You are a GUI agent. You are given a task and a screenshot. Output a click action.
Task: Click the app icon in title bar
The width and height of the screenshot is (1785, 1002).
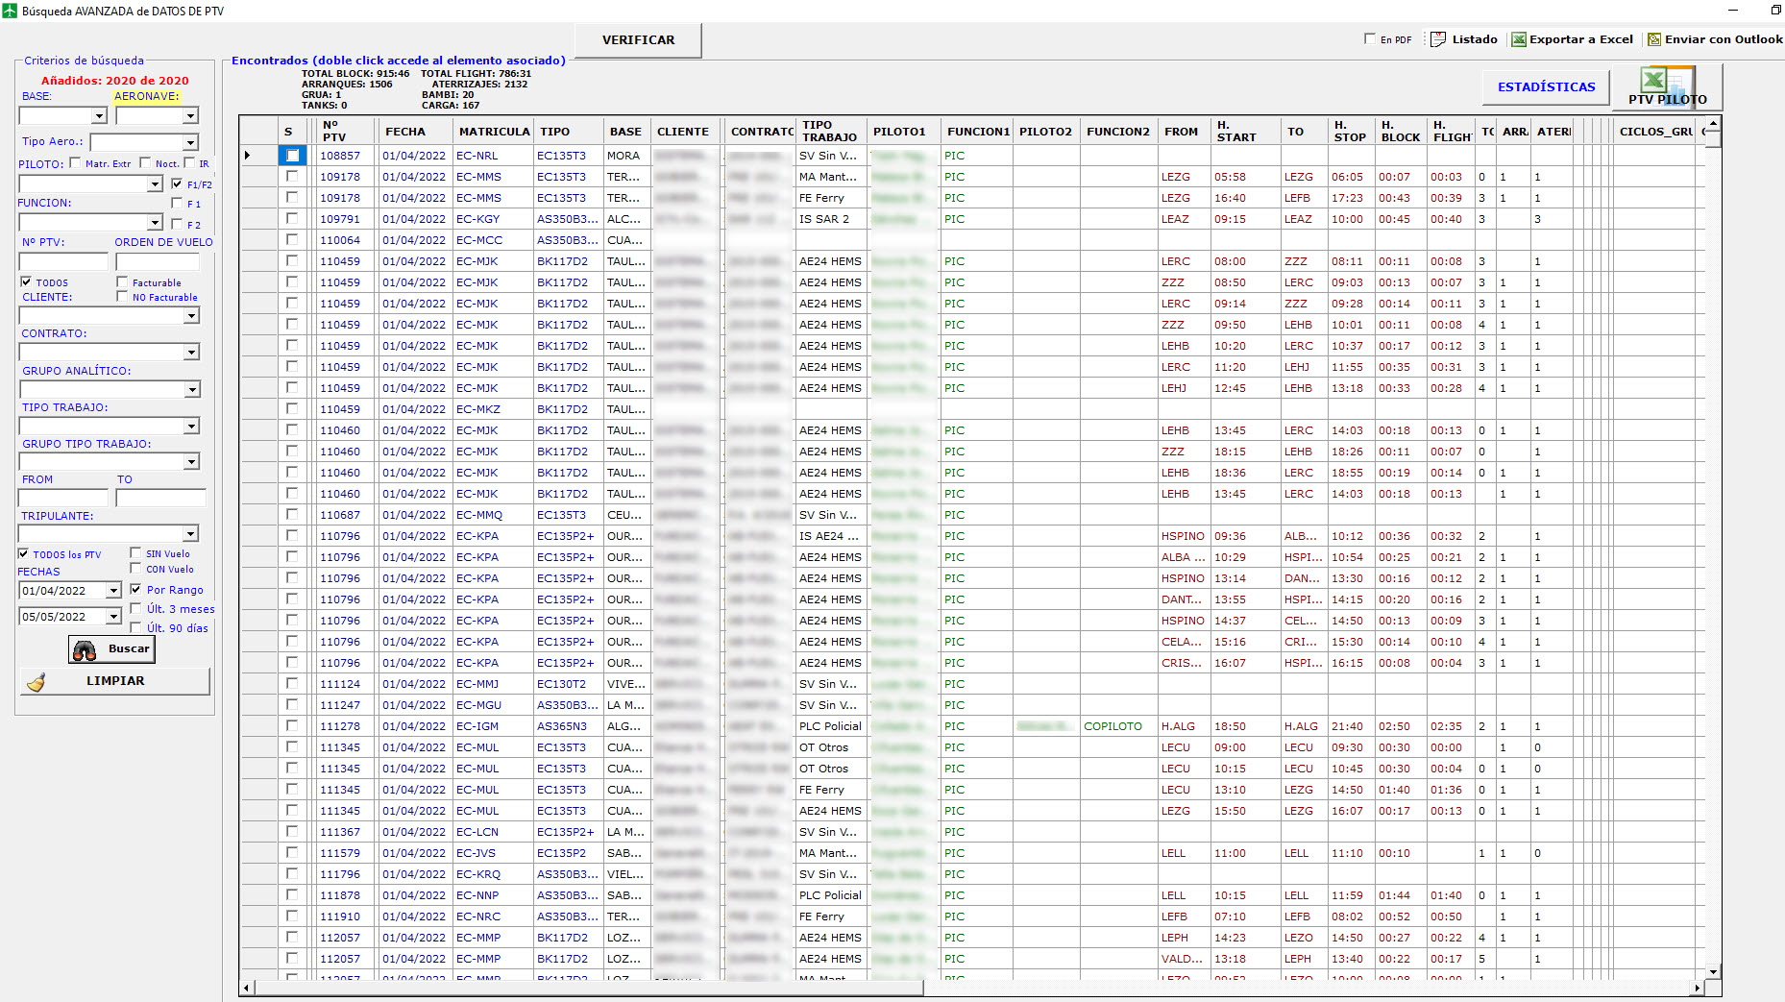pyautogui.click(x=10, y=11)
